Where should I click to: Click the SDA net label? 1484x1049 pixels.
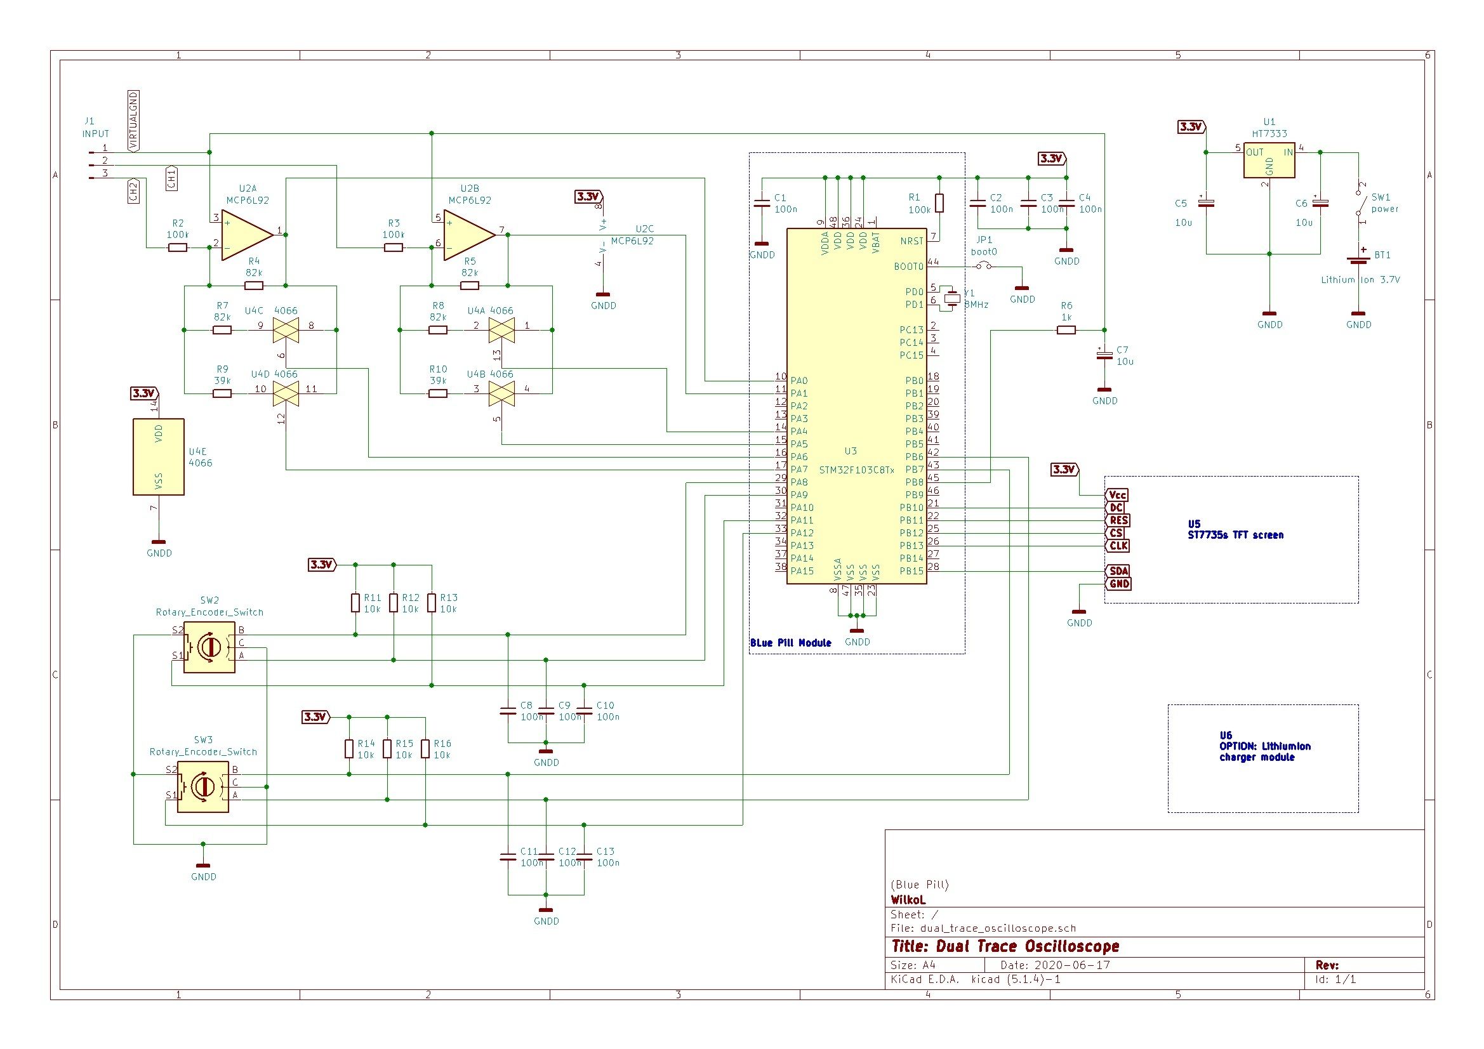click(x=1118, y=571)
